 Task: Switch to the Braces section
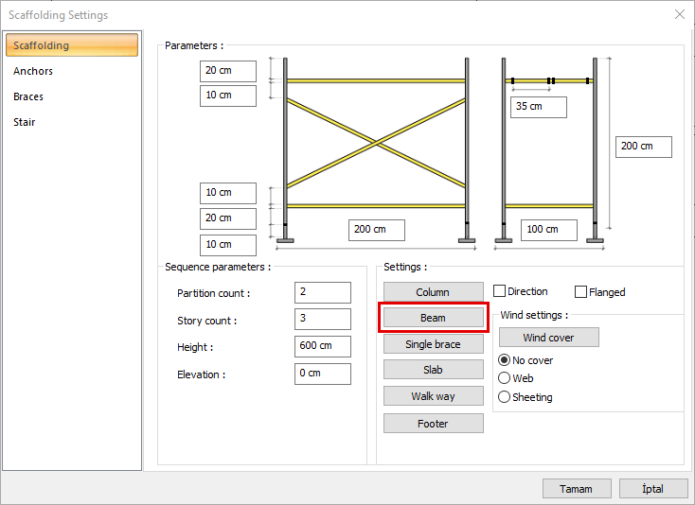(28, 96)
